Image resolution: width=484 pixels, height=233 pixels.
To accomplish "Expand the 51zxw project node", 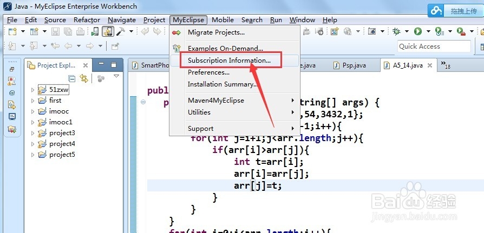I will (32, 90).
